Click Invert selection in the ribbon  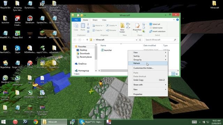click(157, 31)
